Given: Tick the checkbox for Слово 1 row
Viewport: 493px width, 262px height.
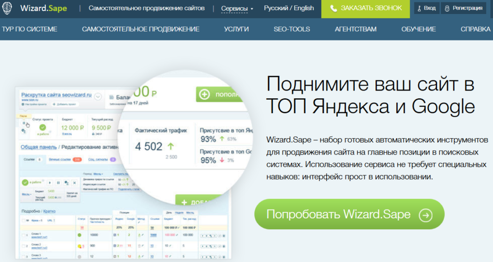Looking at the screenshot, I should (x=23, y=235).
